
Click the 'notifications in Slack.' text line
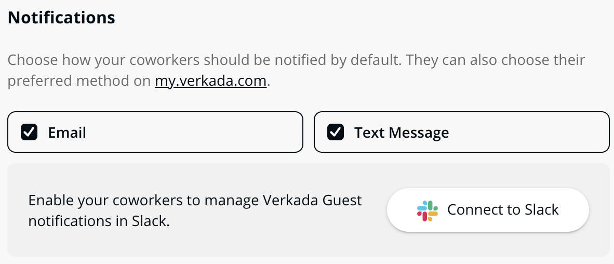pyautogui.click(x=99, y=221)
